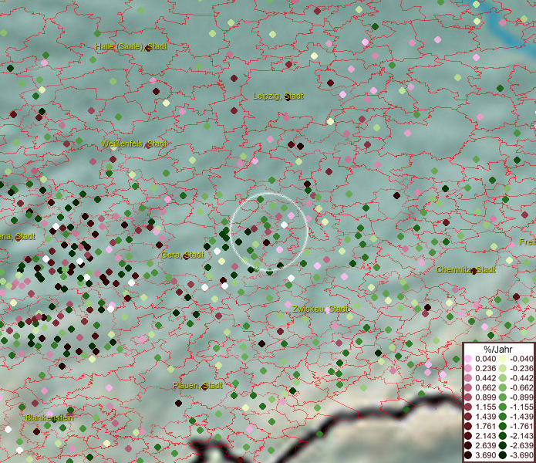This screenshot has height=463, width=536.
Task: Select the Weißenfels, Stadt label
Action: [x=134, y=144]
